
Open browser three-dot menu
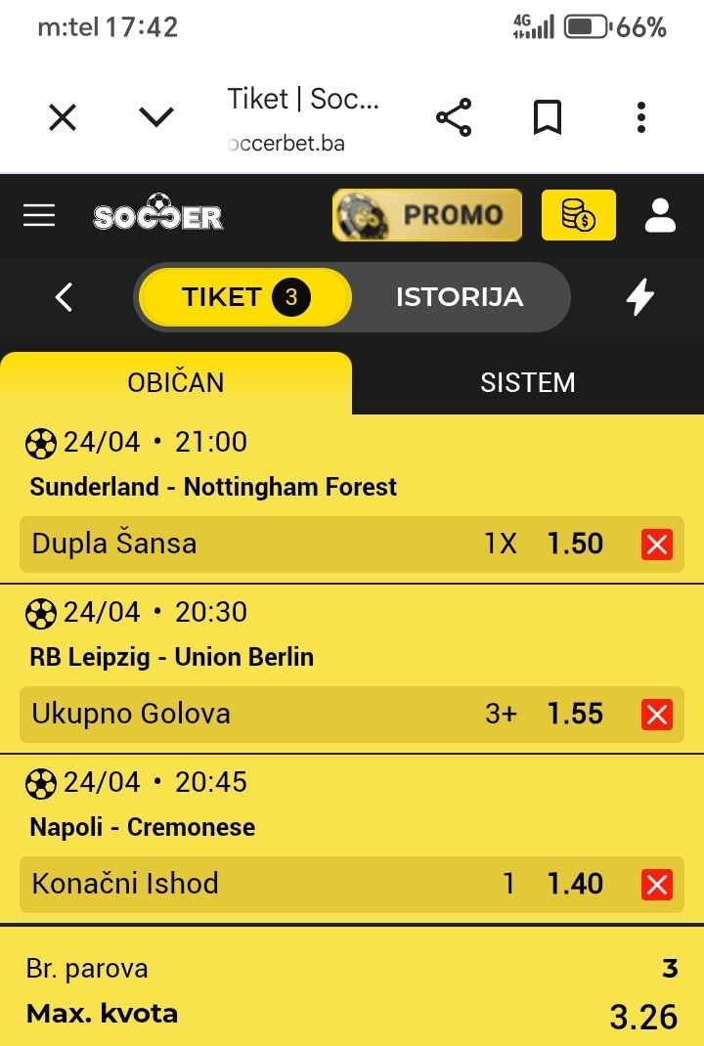point(641,118)
